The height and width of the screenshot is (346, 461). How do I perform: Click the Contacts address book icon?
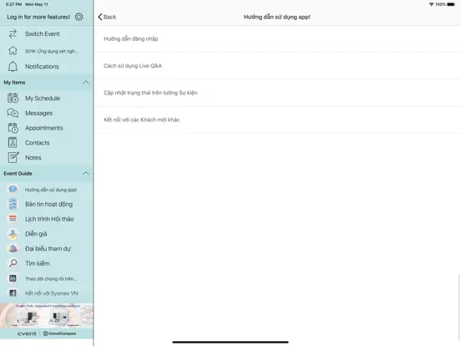pos(13,143)
